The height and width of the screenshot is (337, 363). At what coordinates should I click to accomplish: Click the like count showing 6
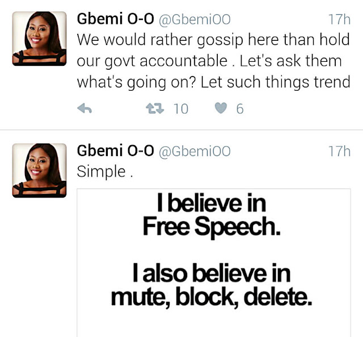pyautogui.click(x=240, y=109)
